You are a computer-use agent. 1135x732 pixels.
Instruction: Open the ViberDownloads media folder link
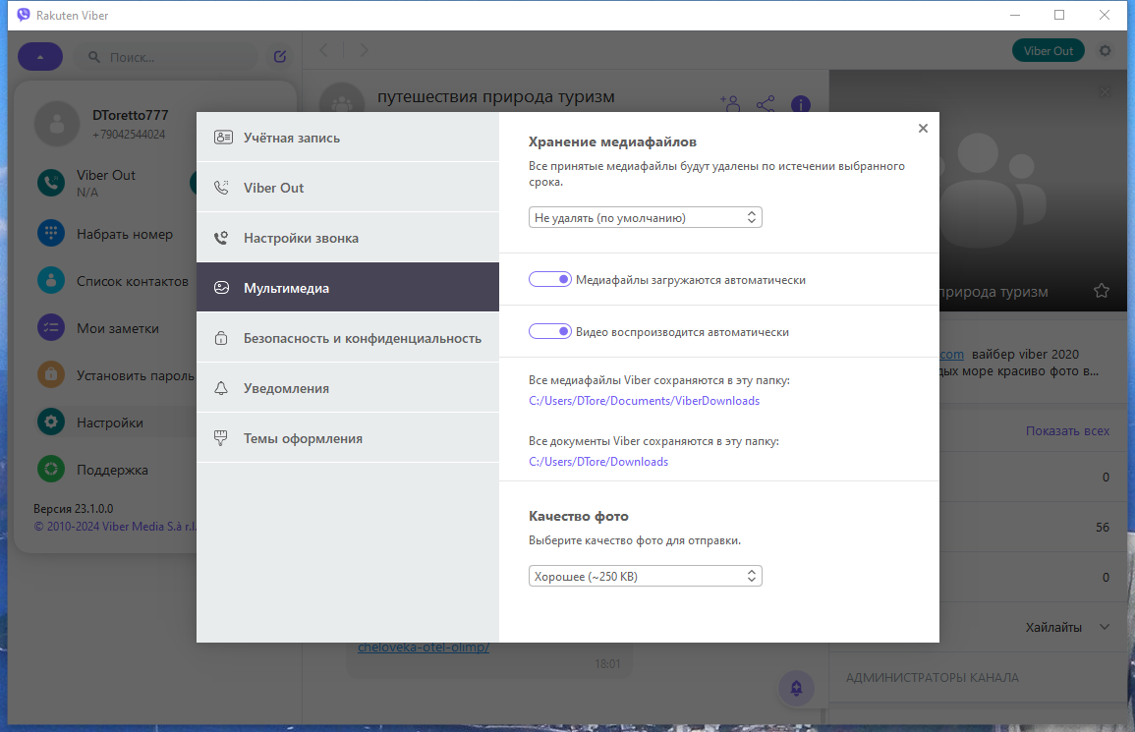[x=645, y=401]
